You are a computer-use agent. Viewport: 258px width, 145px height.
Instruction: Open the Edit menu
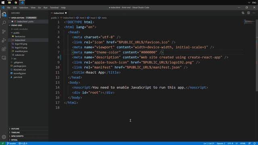[x=15, y=8]
